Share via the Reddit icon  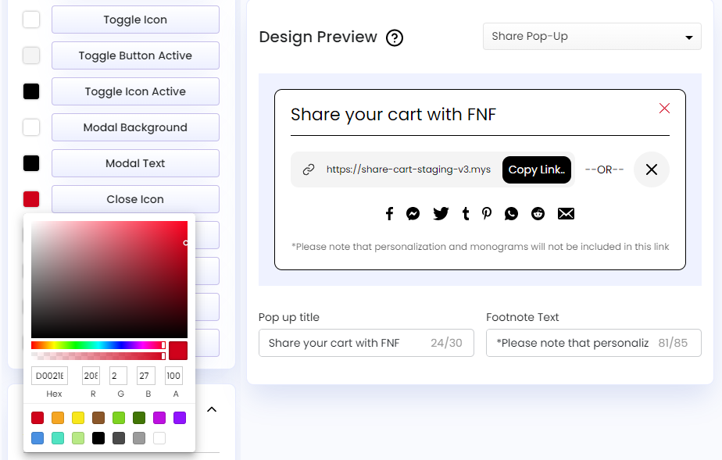[x=538, y=214]
